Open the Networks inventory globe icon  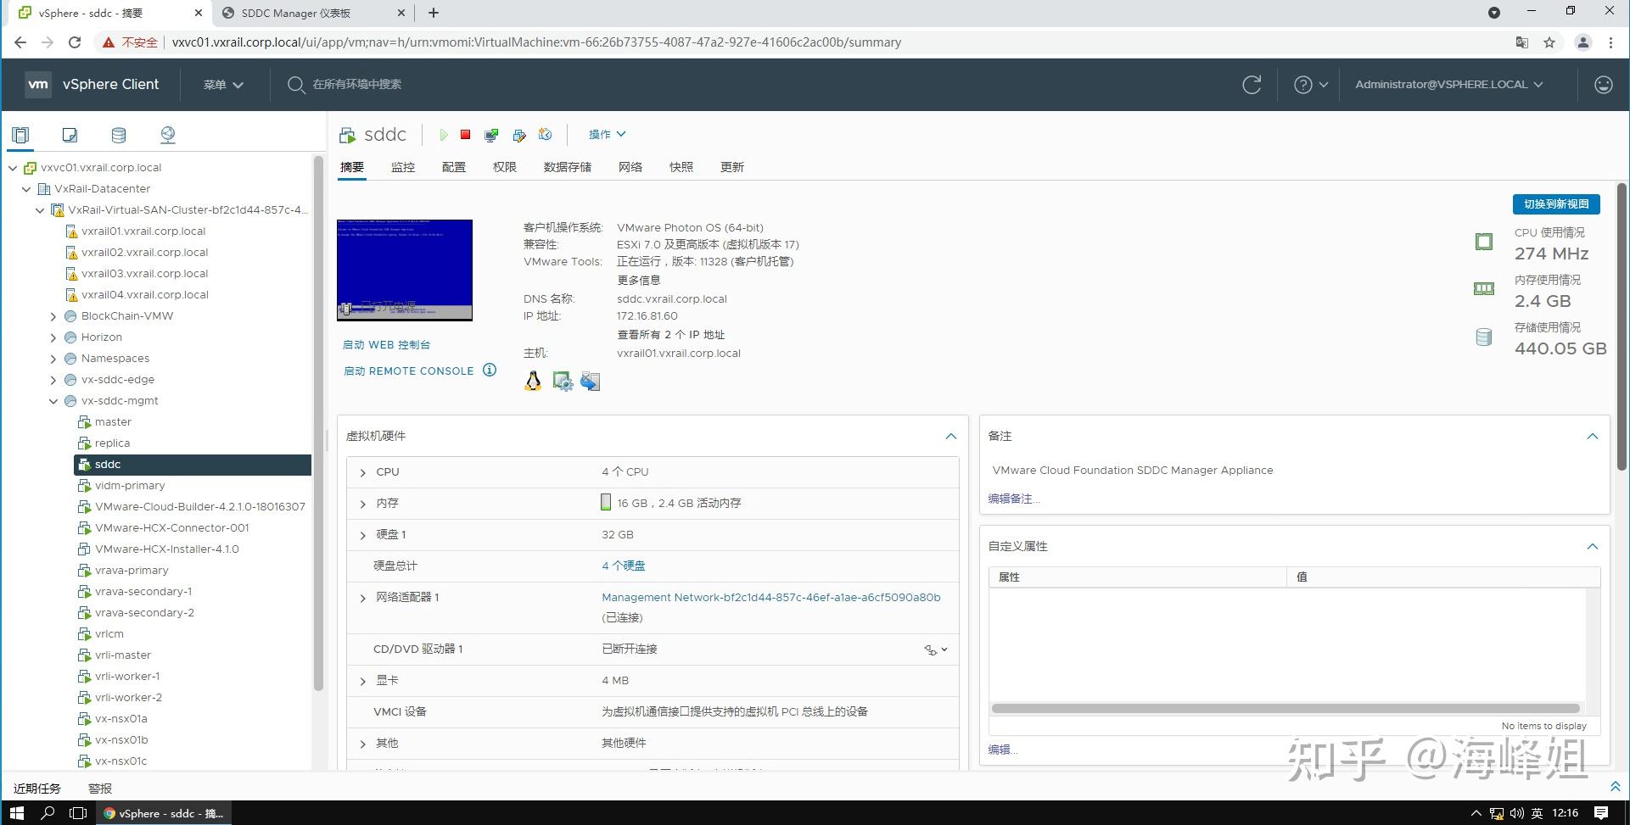167,134
